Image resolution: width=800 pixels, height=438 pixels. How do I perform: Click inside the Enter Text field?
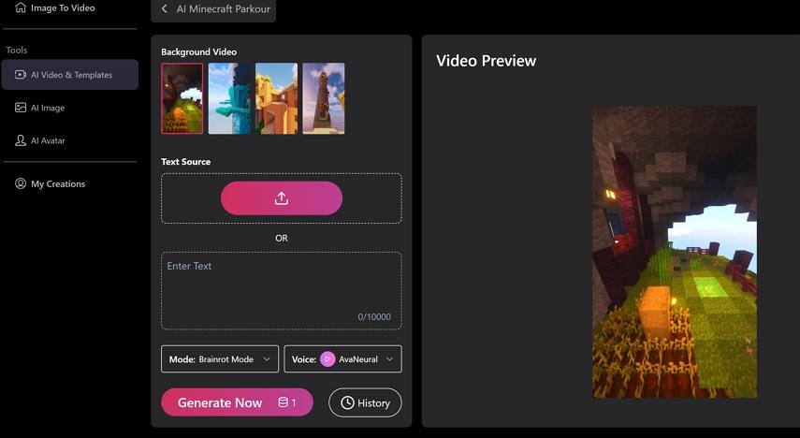click(281, 290)
